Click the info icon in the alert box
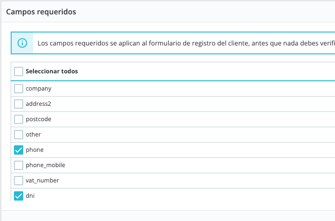The width and height of the screenshot is (335, 221). pos(22,43)
